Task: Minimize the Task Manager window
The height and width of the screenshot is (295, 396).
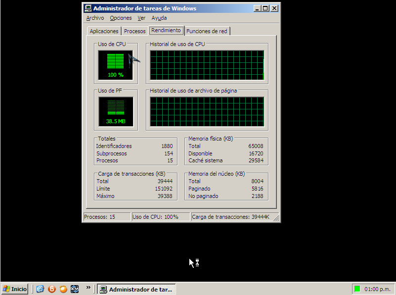Action: click(x=257, y=8)
